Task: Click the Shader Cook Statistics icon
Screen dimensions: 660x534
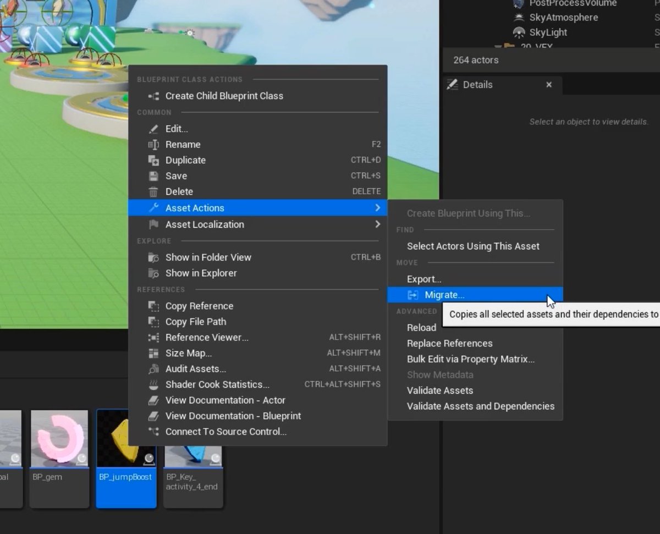Action: coord(153,384)
